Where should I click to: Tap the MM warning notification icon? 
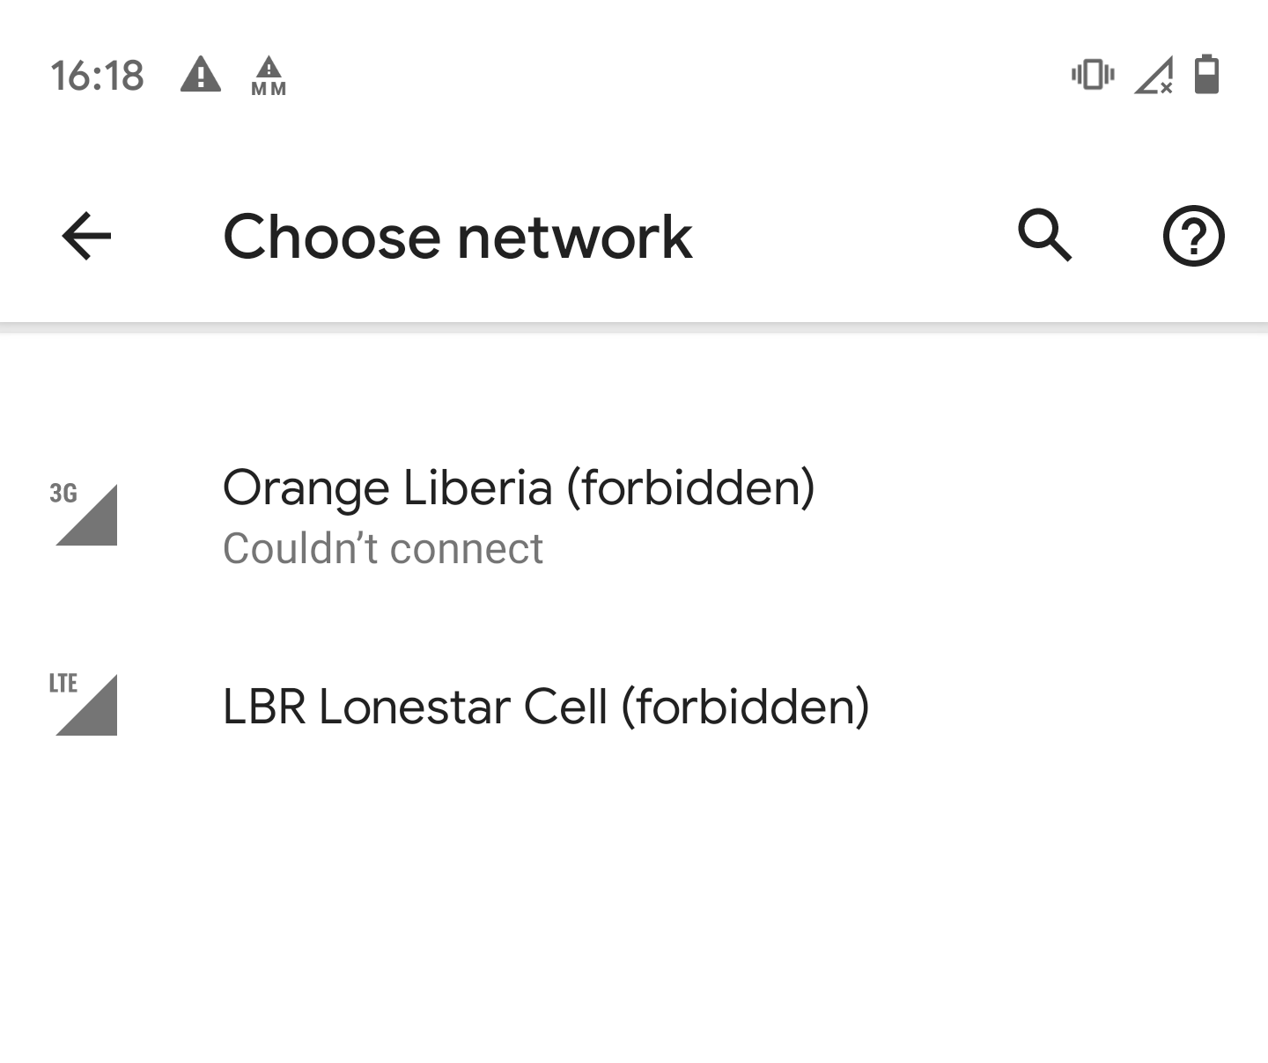269,77
